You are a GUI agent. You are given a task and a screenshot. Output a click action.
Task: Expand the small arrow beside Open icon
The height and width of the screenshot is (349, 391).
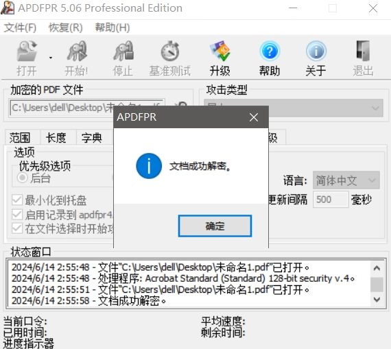51,58
